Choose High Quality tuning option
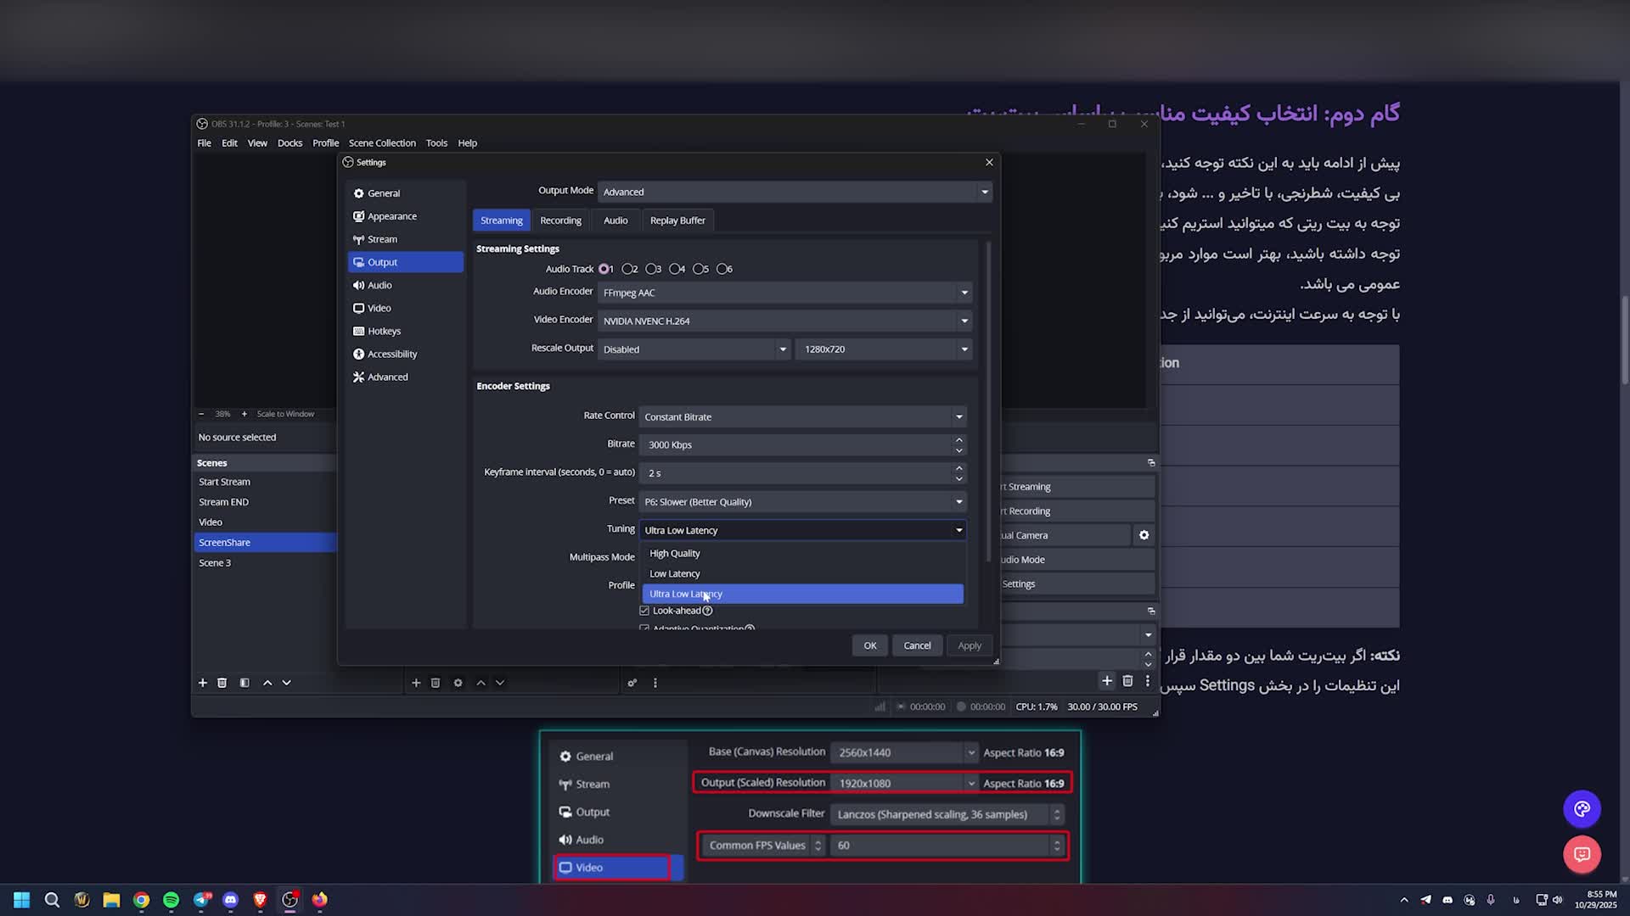The height and width of the screenshot is (916, 1630). click(675, 553)
